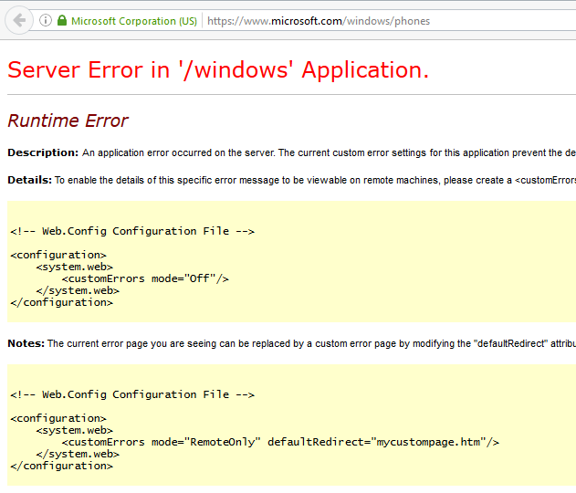This screenshot has height=493, width=576.
Task: Click the Microsoft Corporation (US) certificate label
Action: point(131,21)
